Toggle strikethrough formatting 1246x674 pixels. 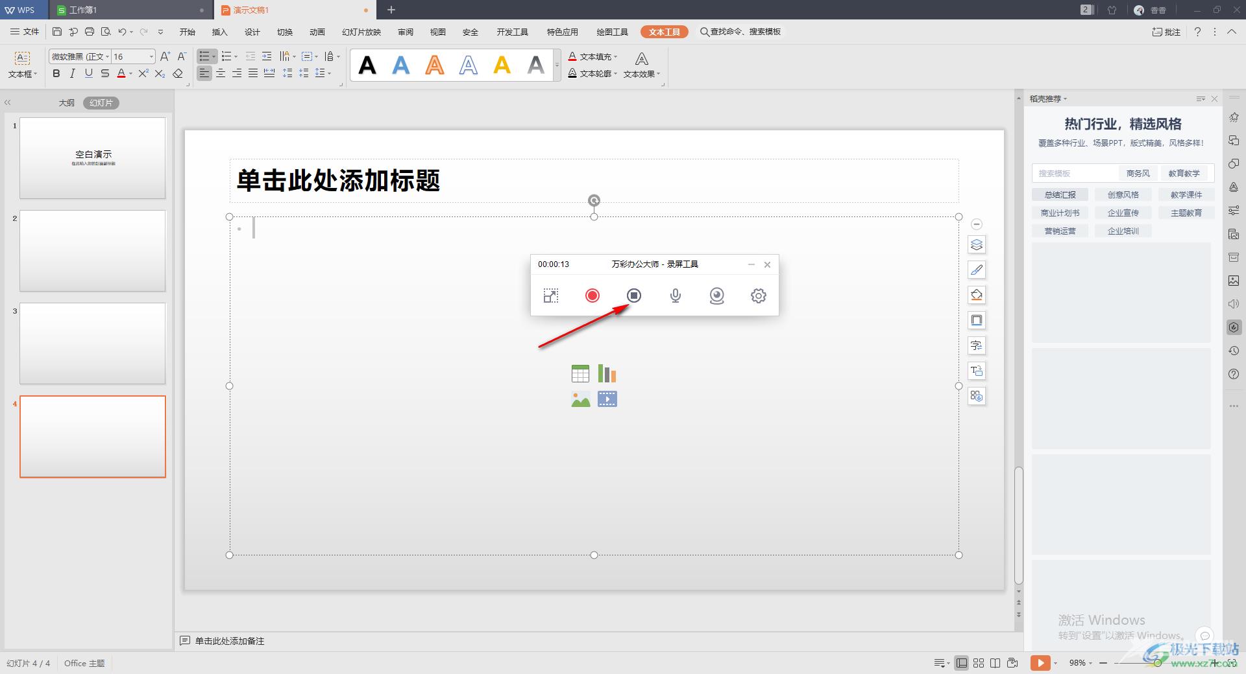104,73
